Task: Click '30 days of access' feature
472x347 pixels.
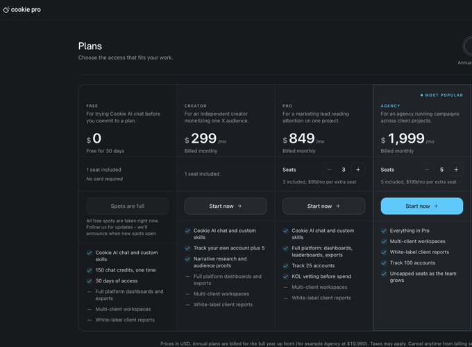Action: click(x=117, y=281)
